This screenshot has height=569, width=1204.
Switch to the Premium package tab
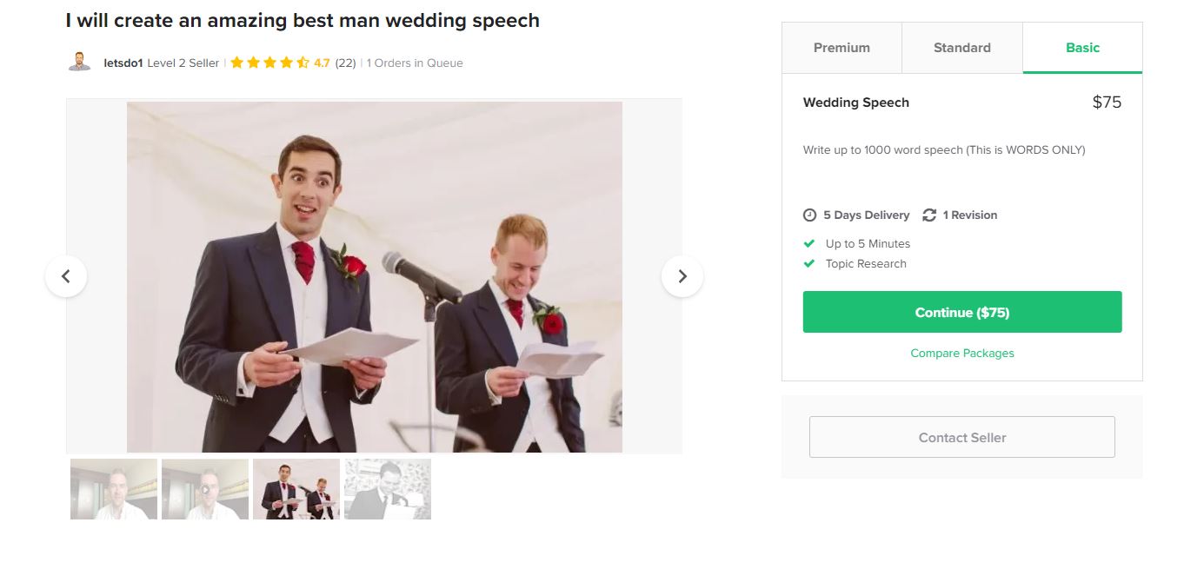point(841,48)
